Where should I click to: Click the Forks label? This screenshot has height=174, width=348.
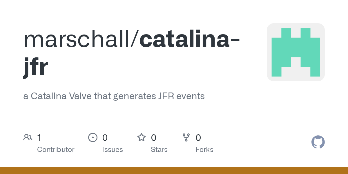pyautogui.click(x=204, y=150)
